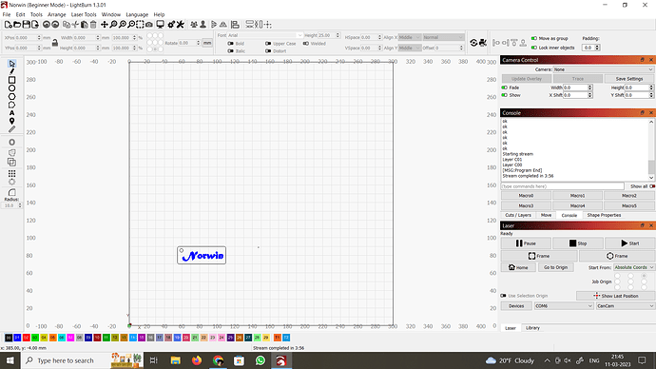656x369 pixels.
Task: Toggle the Fade switch in Camera Control
Action: [505, 87]
